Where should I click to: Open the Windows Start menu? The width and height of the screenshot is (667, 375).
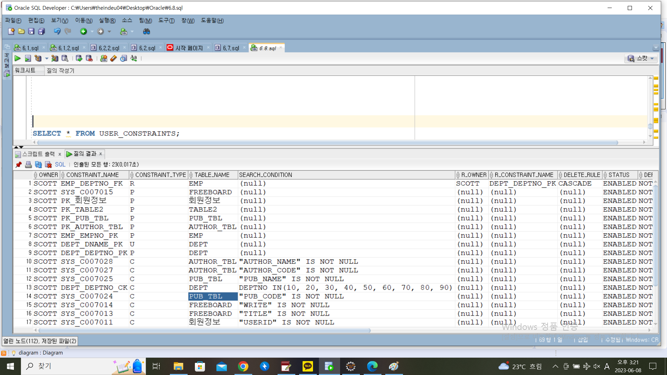tap(10, 366)
